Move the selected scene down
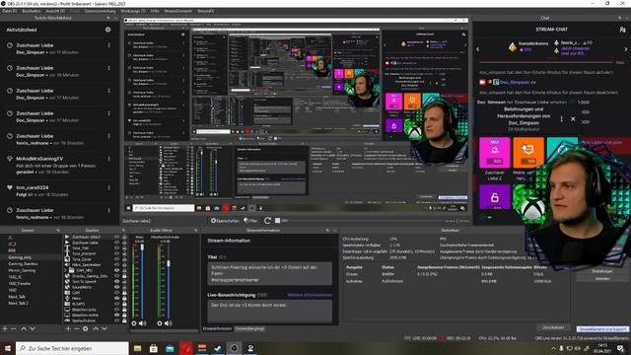 33,328
